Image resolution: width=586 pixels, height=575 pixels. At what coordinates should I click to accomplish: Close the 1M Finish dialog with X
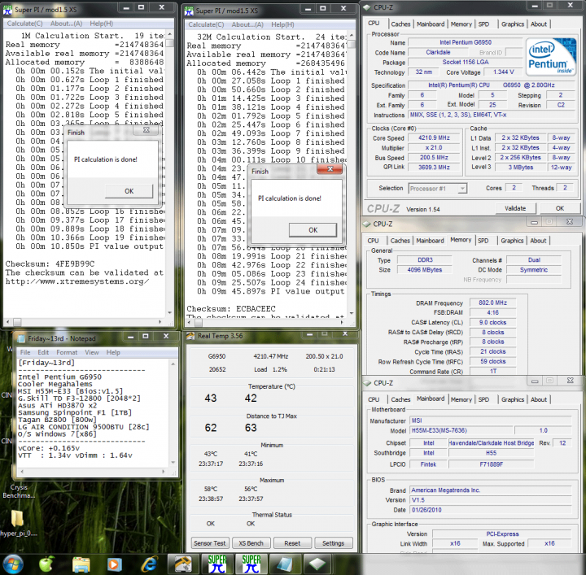146,130
